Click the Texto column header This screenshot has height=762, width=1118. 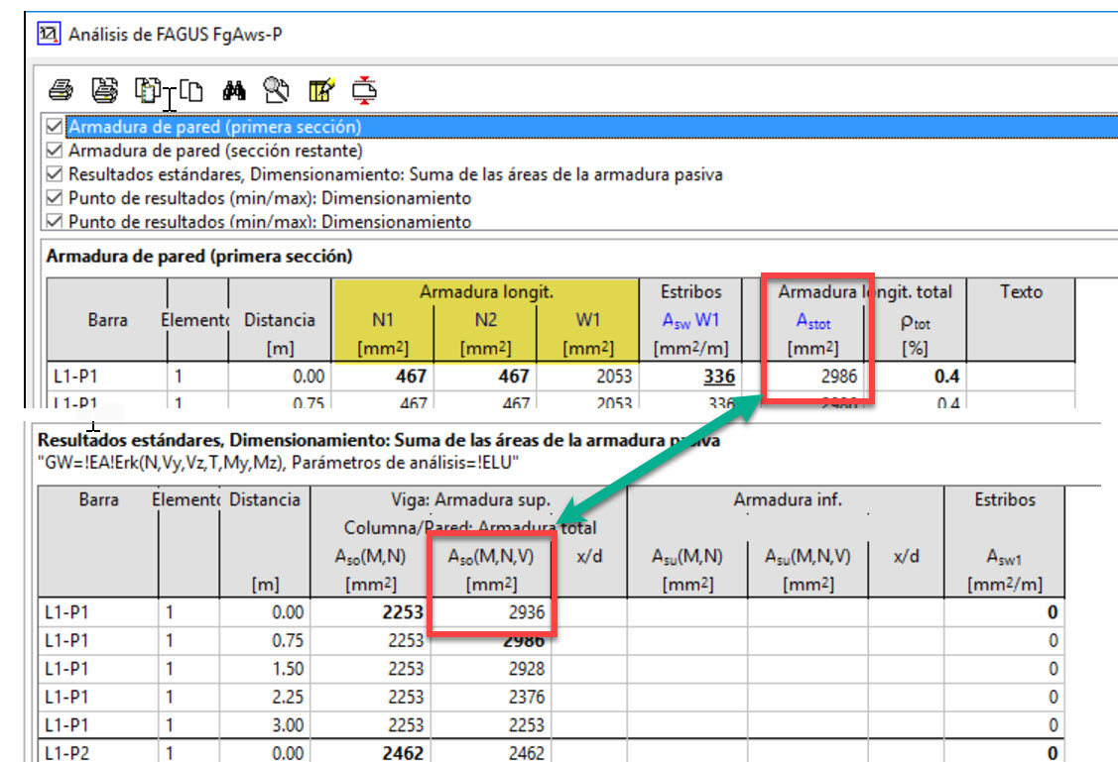click(1021, 292)
